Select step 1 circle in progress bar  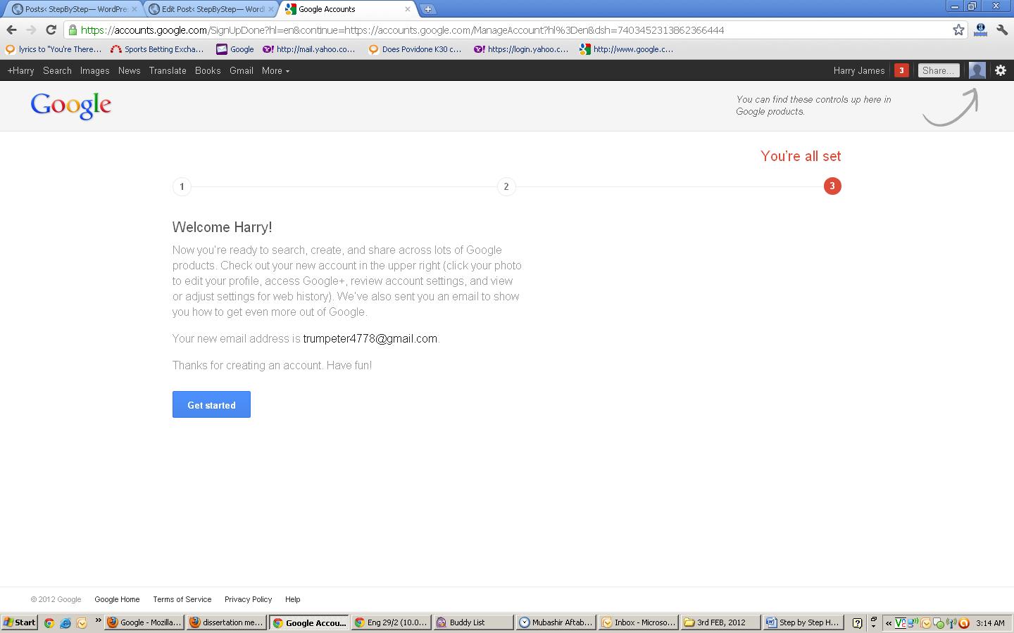[182, 186]
